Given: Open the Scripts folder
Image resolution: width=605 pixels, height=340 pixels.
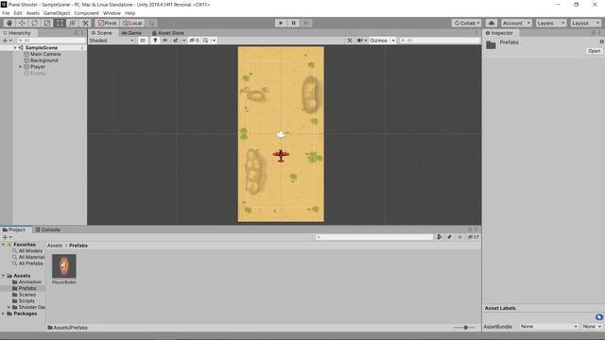Looking at the screenshot, I should coord(26,301).
